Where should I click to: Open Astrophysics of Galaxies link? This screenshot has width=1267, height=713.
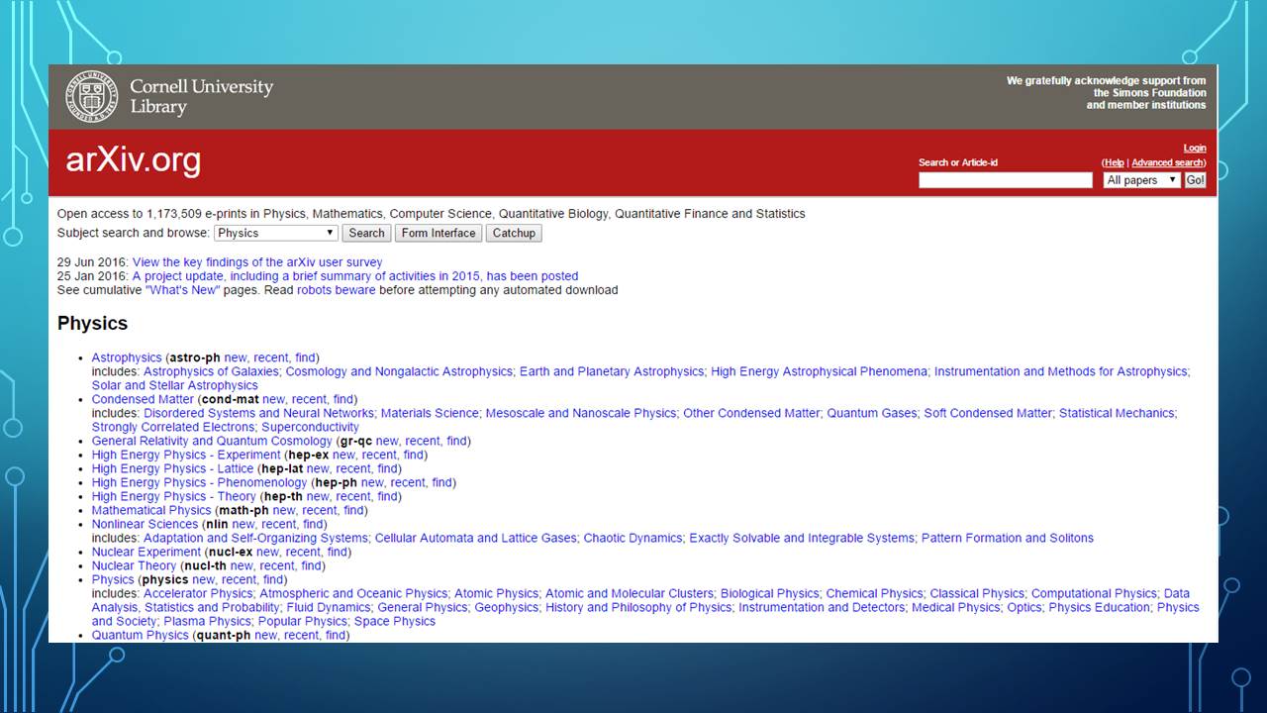(211, 371)
